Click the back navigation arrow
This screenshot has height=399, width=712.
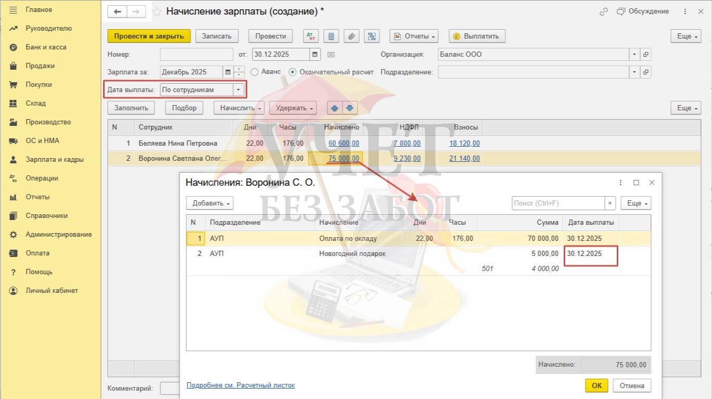point(117,11)
